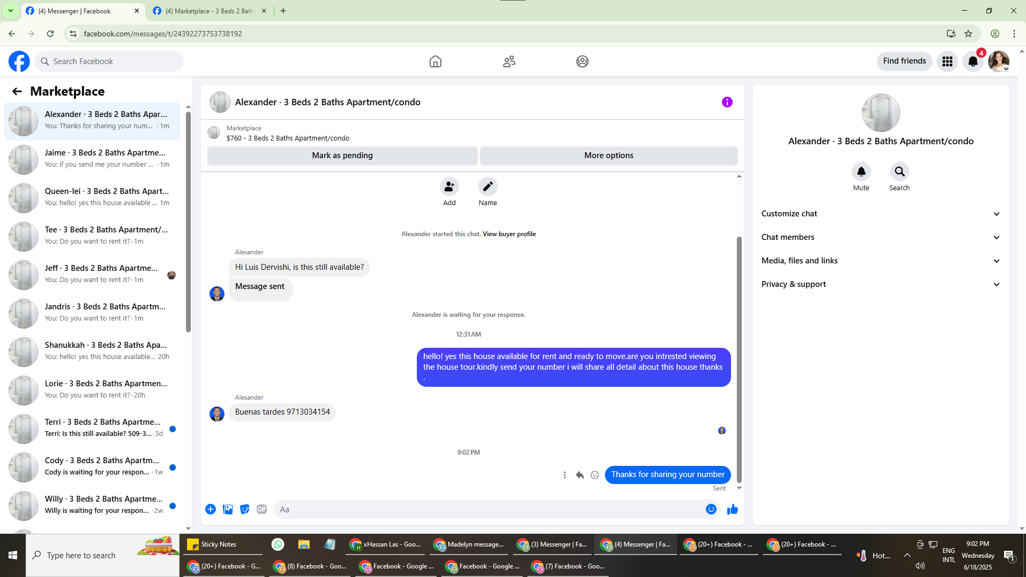Open the Windows Start menu
This screenshot has width=1026, height=577.
point(13,556)
